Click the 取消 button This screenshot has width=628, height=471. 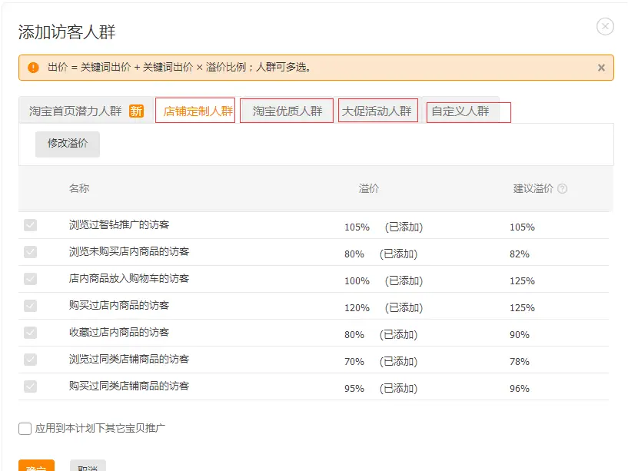(88, 466)
